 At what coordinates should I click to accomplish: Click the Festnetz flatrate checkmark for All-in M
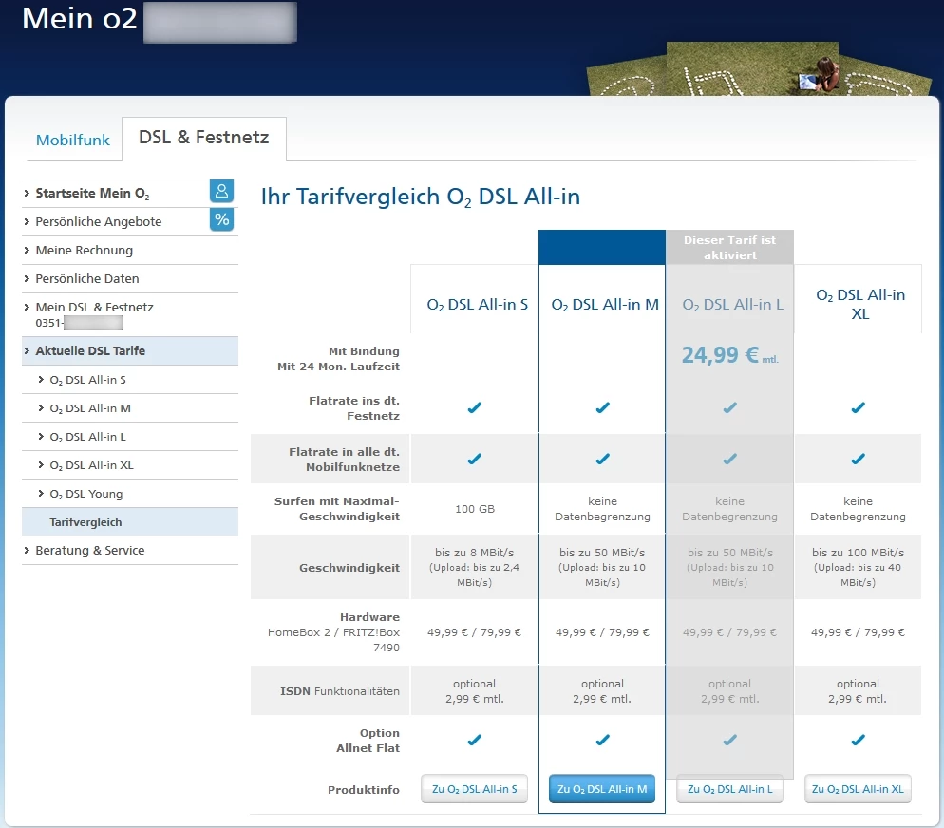point(603,408)
